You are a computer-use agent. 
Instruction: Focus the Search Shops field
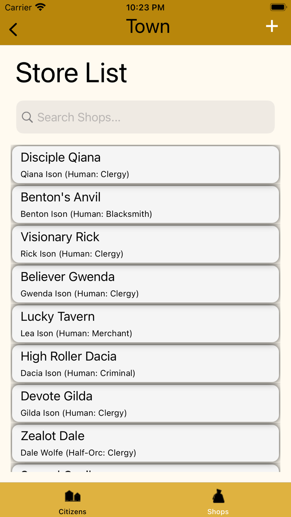(x=154, y=117)
